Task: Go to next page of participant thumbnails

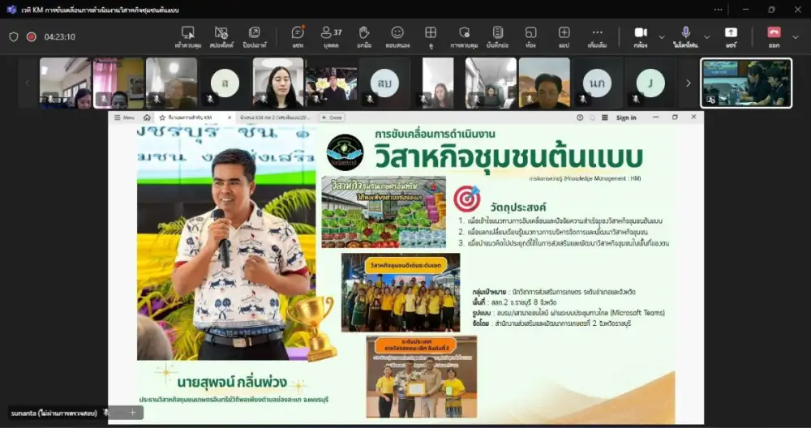Action: tap(689, 83)
